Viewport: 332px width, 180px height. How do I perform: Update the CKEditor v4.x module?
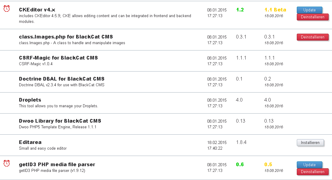309,10
